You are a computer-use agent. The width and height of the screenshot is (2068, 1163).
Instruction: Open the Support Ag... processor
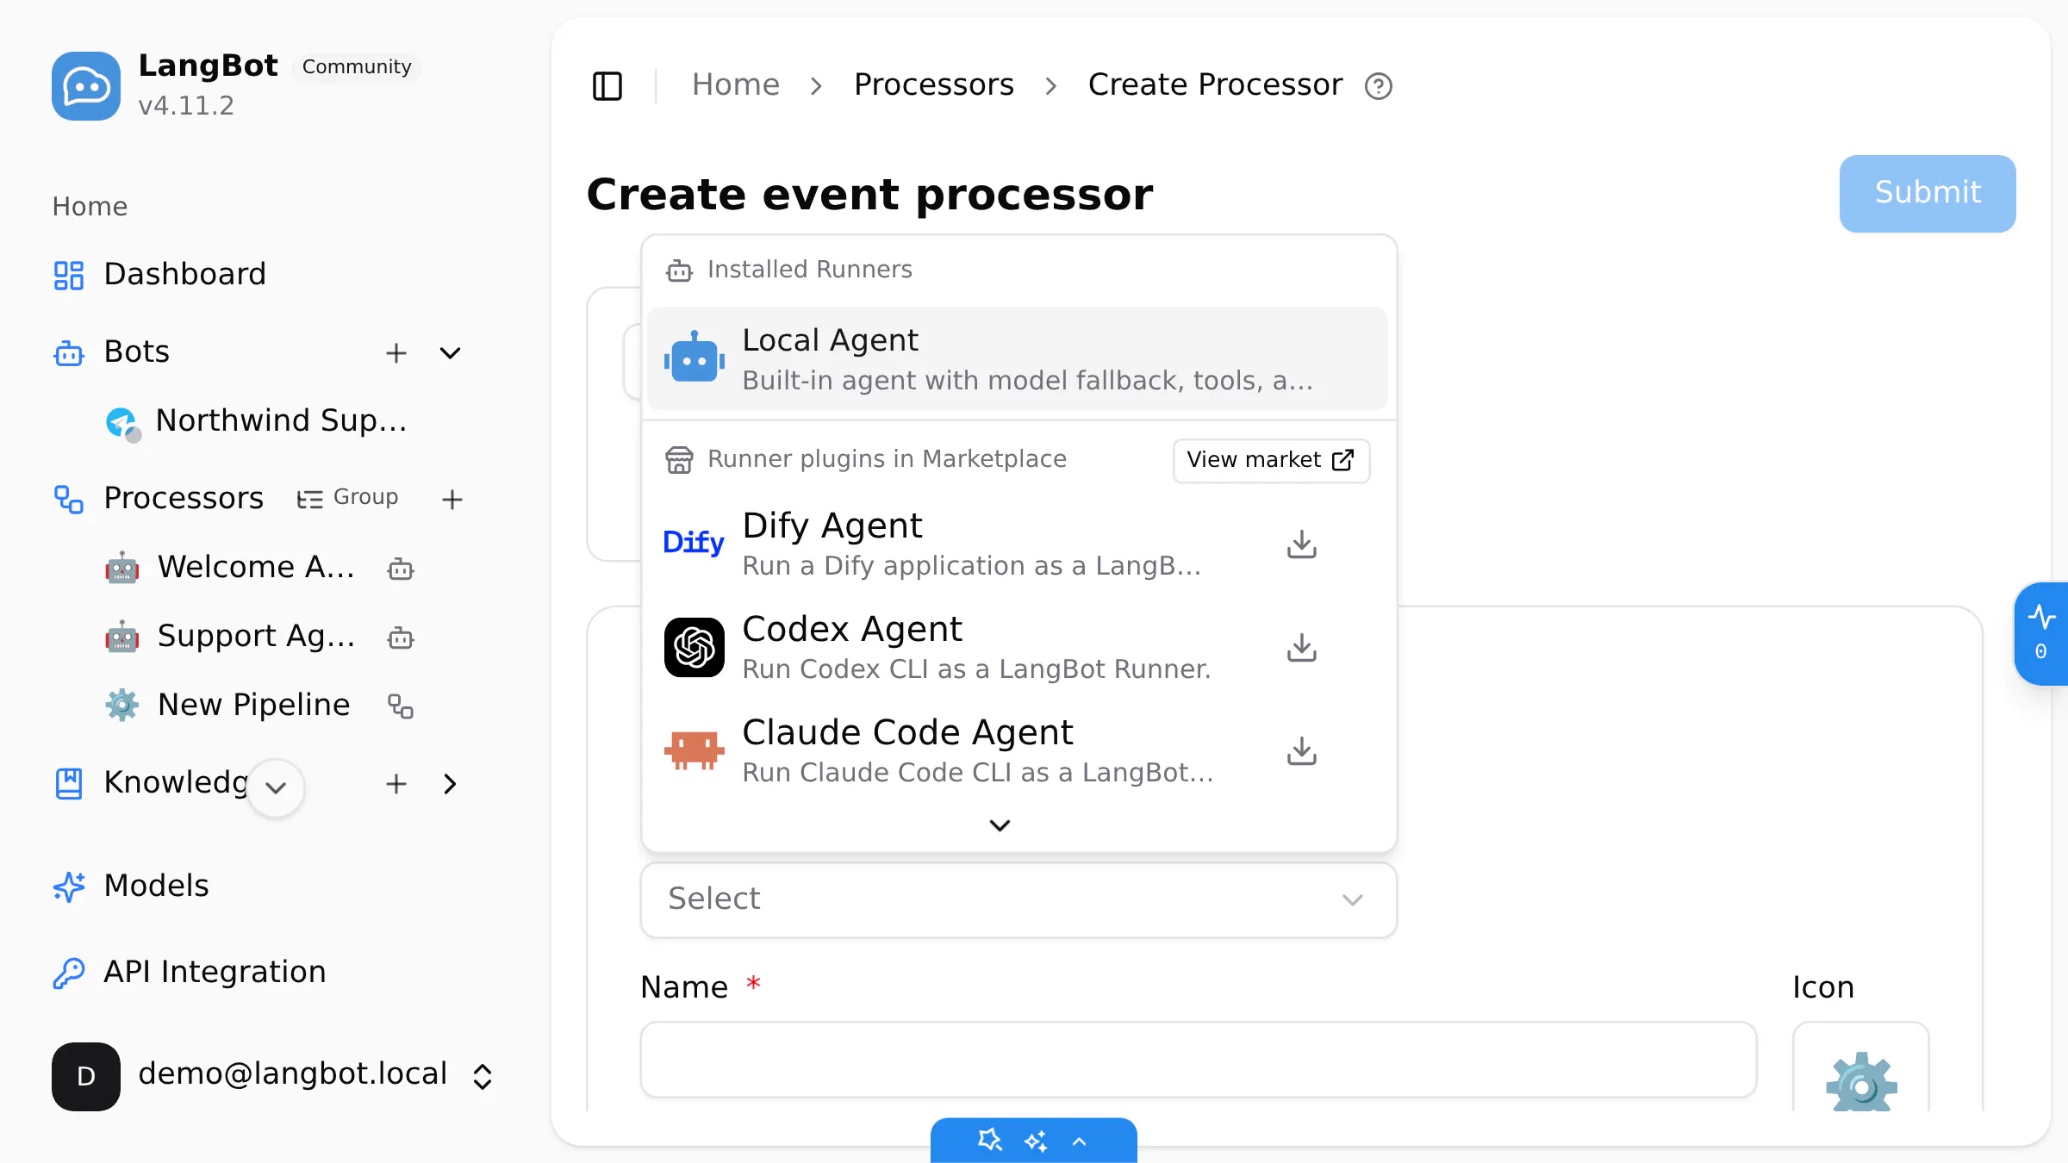click(230, 637)
